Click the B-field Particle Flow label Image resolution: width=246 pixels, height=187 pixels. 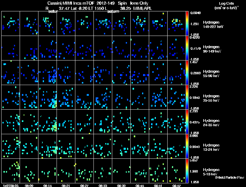[230, 177]
